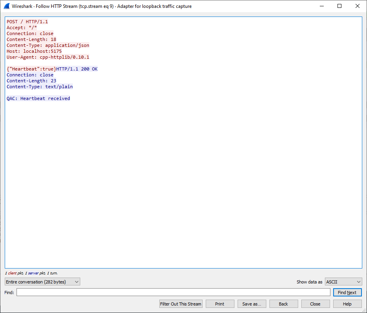This screenshot has width=367, height=313.
Task: Click the QAC: Heartbeat received line
Action: point(38,98)
